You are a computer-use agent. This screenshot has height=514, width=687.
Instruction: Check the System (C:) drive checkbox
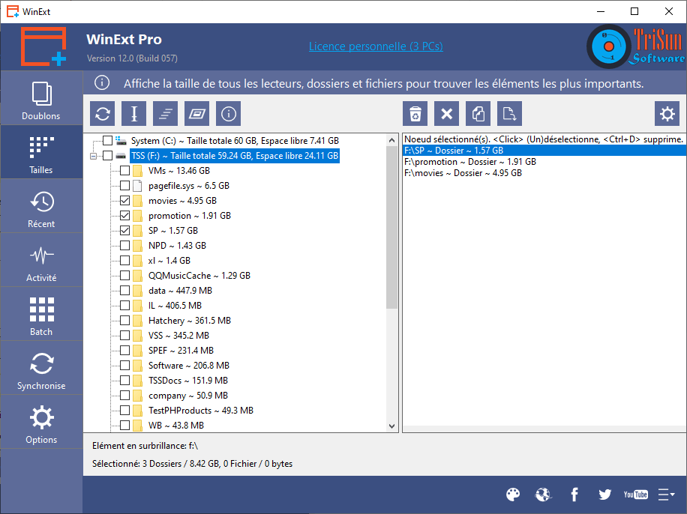point(108,141)
